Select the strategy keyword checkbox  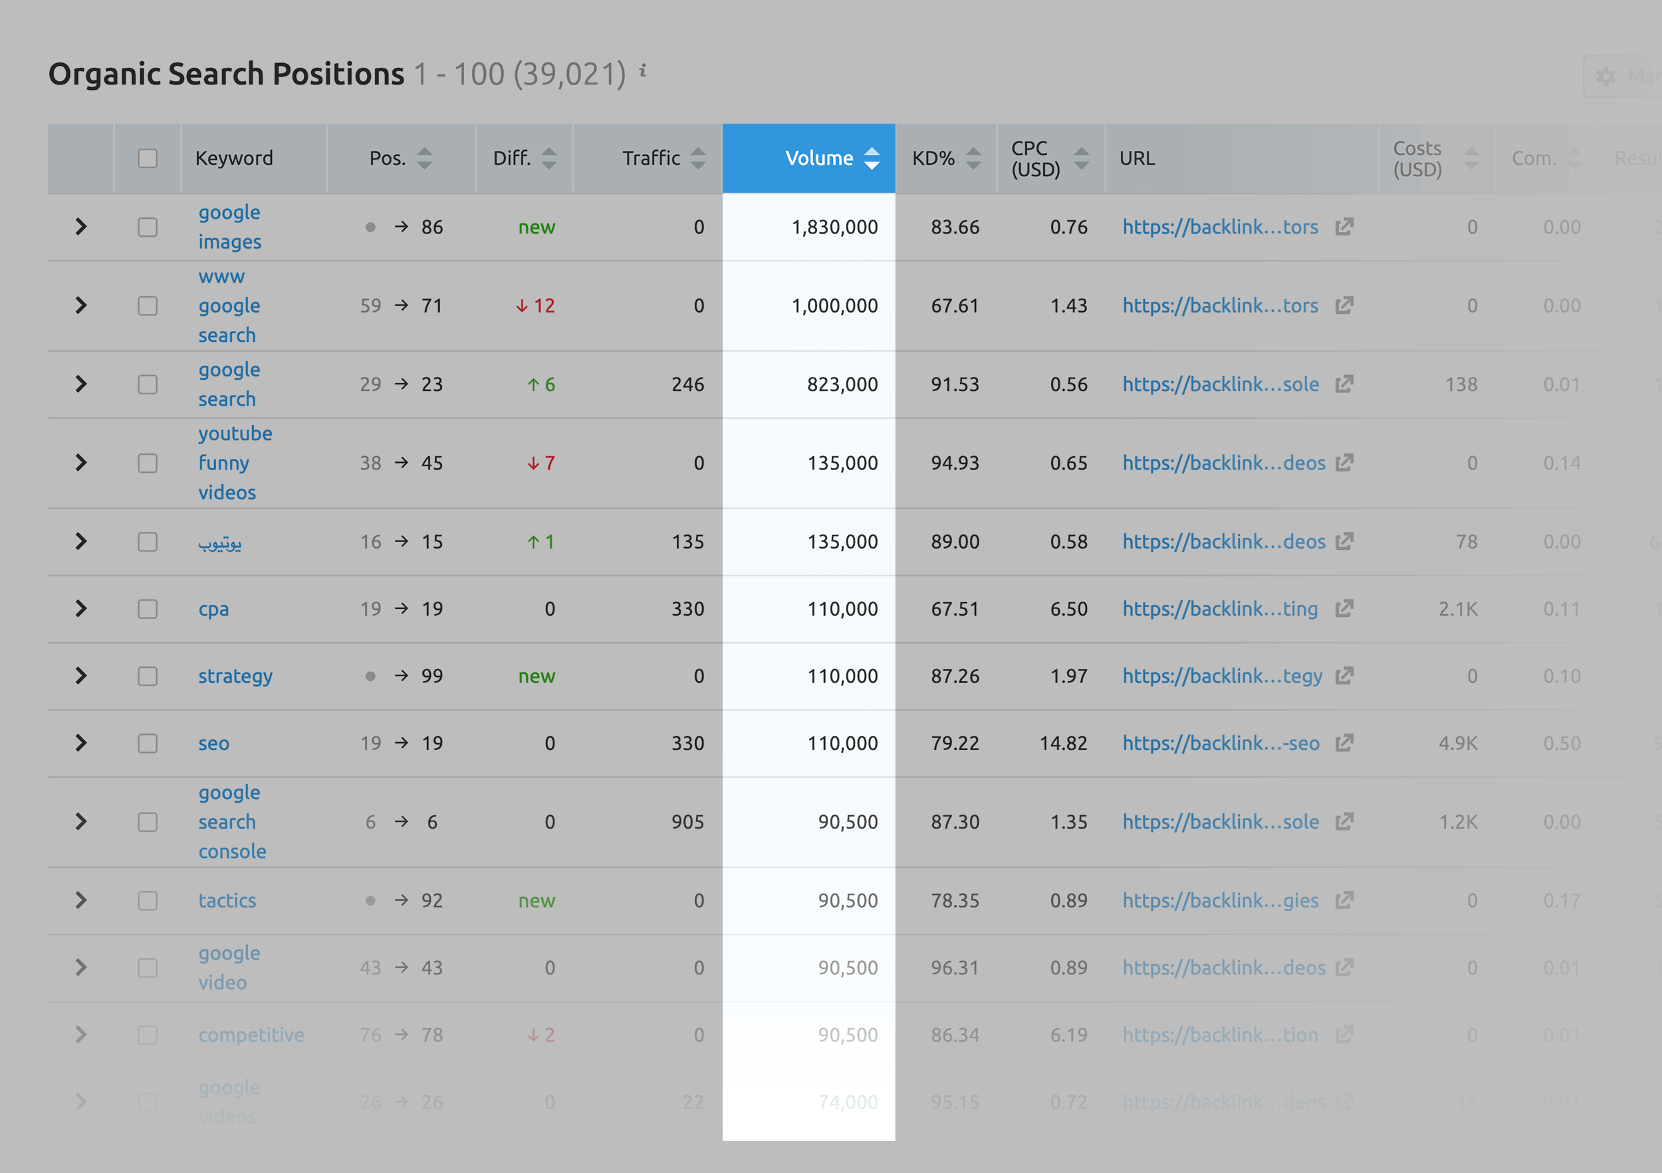click(x=148, y=676)
